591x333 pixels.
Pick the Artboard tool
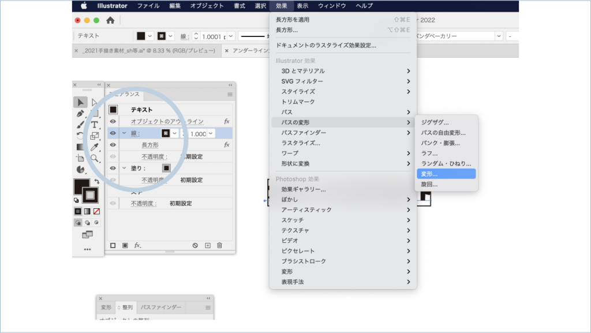80,158
